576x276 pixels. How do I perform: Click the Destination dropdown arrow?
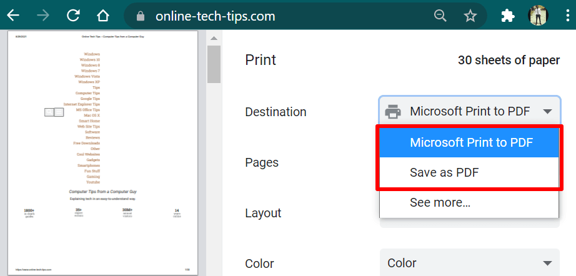[547, 112]
